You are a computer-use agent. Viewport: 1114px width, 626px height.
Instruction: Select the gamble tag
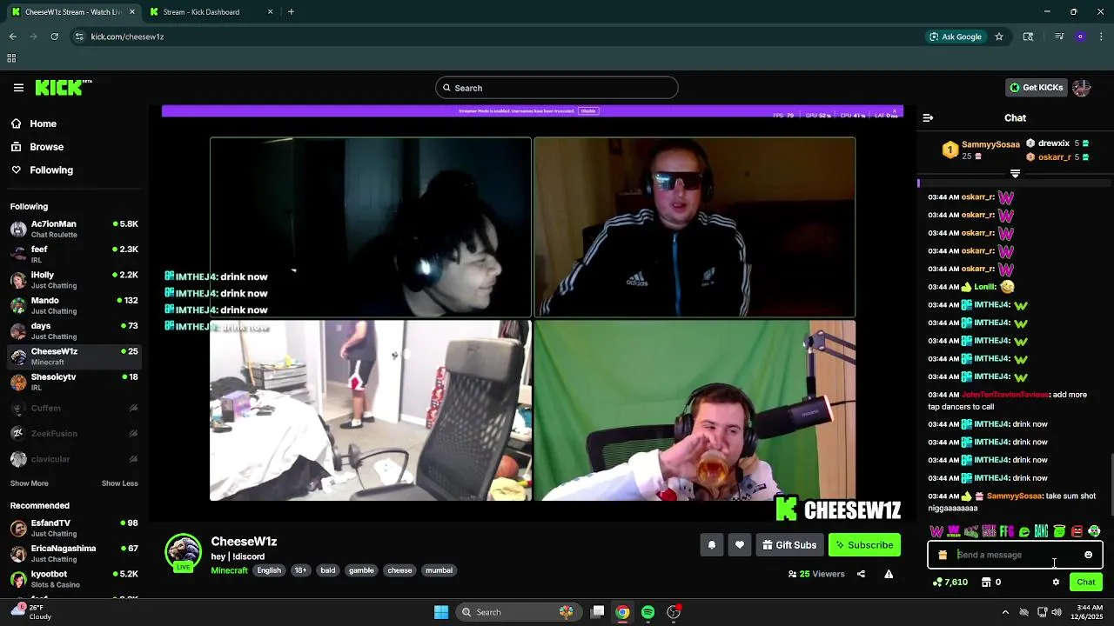click(361, 570)
